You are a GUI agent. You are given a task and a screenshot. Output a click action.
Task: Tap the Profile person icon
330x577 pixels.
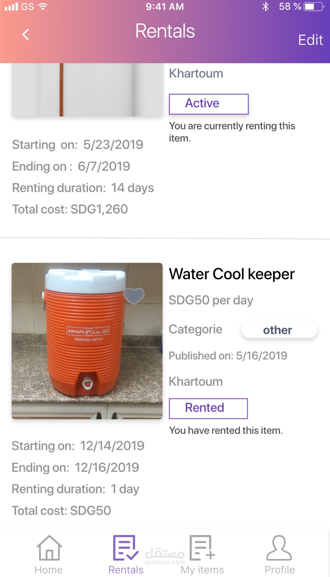279,548
